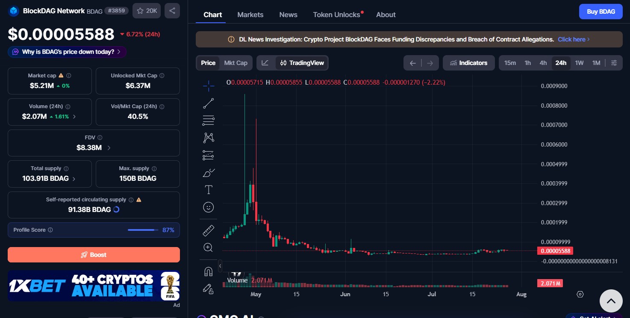Open the Fibonacci retracement tool
Screen dimensions: 630x318
pyautogui.click(x=209, y=121)
